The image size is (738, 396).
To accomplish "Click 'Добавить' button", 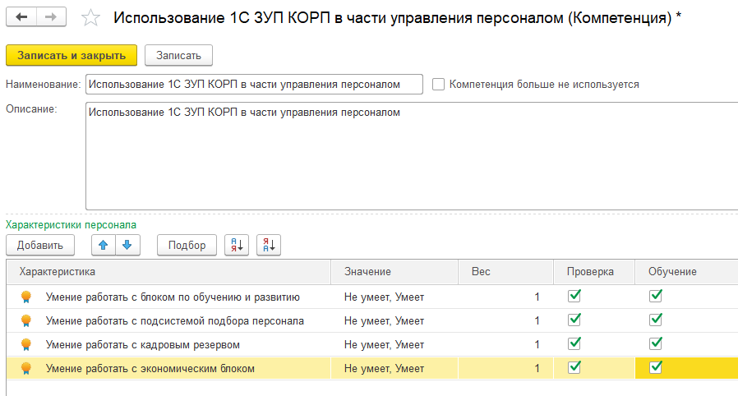I will (40, 245).
